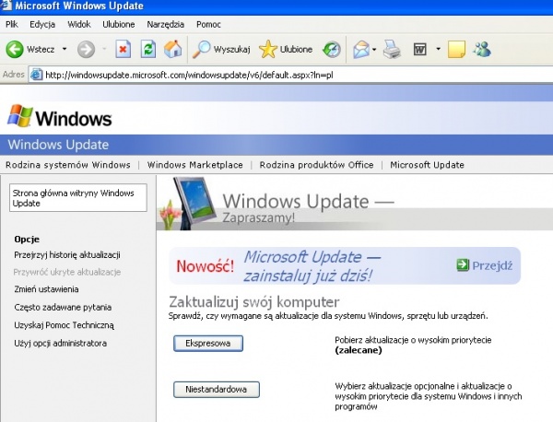
Task: Click the Przejdź link in banner
Action: [x=492, y=265]
